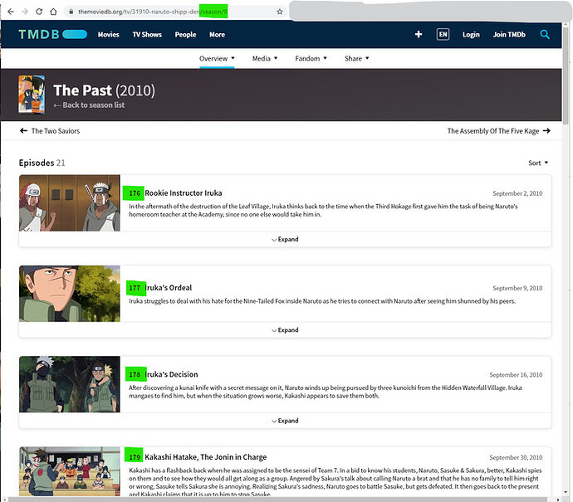Expand the Rookie Instructor Iruka episode
The image size is (573, 502).
point(285,240)
